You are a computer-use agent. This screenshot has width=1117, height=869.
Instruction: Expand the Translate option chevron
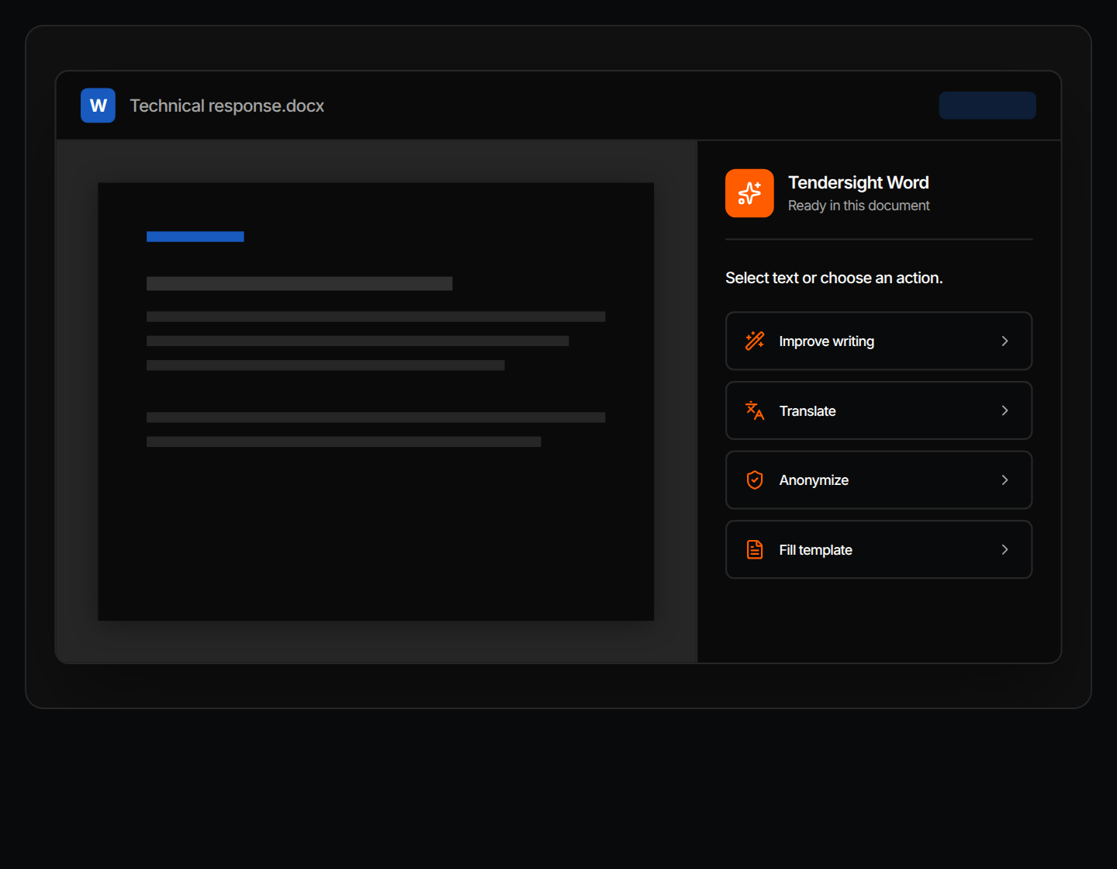coord(1005,410)
